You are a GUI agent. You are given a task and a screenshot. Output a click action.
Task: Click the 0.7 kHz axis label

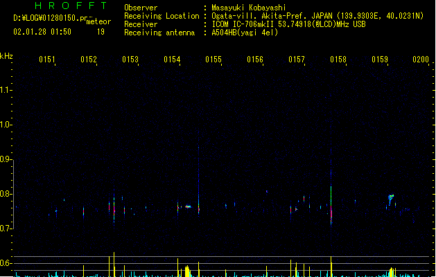pos(6,229)
